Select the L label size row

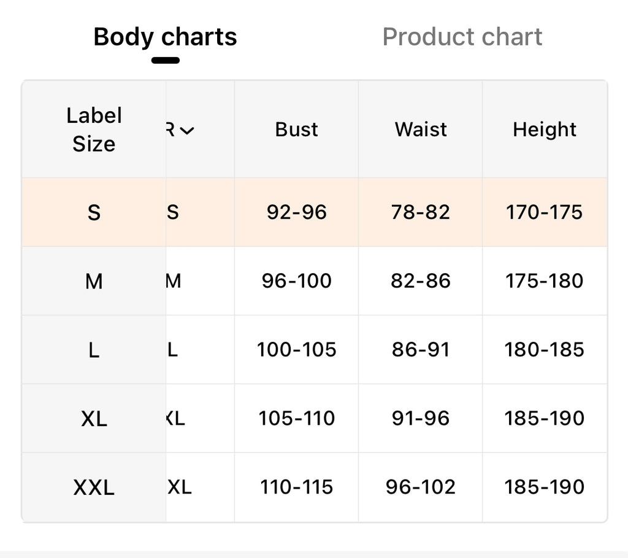tap(94, 350)
